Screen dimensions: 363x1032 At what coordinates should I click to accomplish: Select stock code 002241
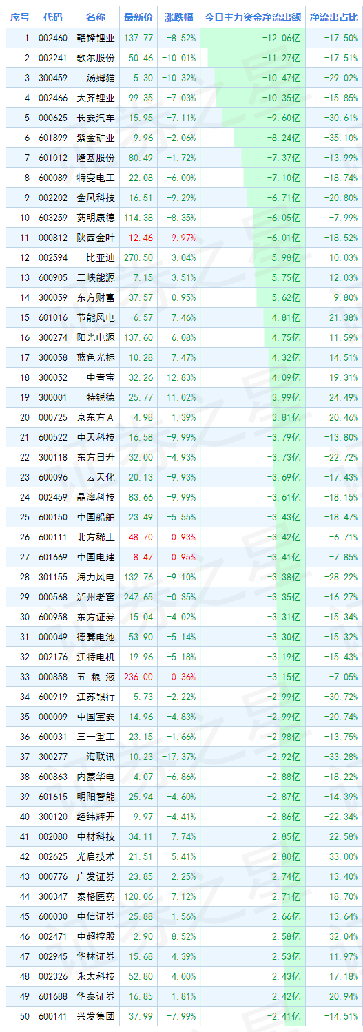coord(52,58)
